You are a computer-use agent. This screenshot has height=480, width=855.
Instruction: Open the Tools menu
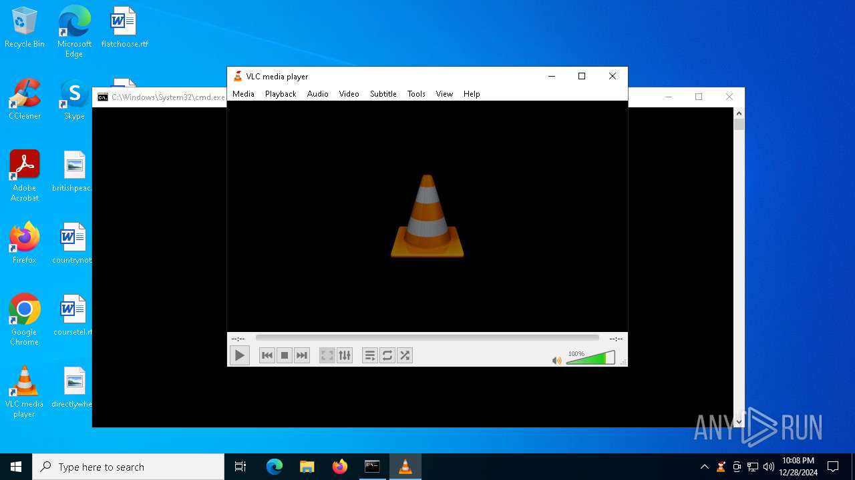pos(416,94)
